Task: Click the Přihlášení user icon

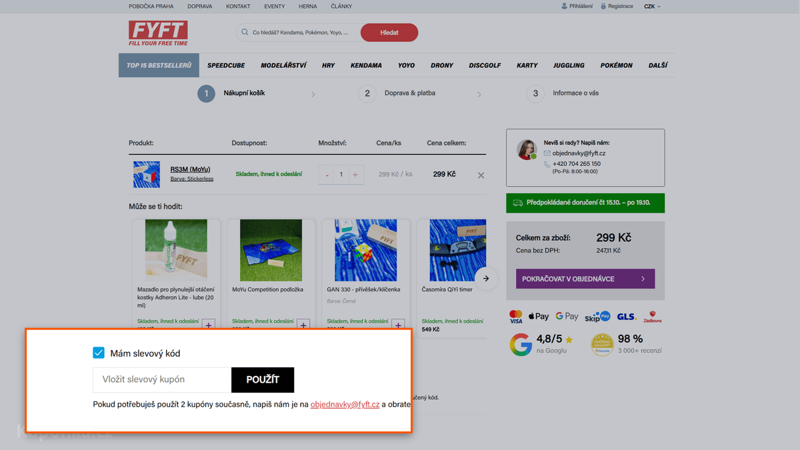Action: 564,6
